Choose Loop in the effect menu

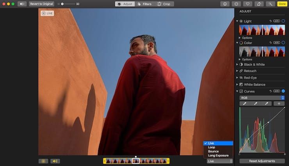218,147
